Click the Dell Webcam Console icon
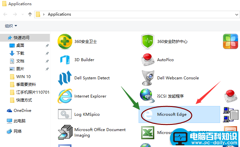Image resolution: width=240 pixels, height=147 pixels. click(x=148, y=78)
